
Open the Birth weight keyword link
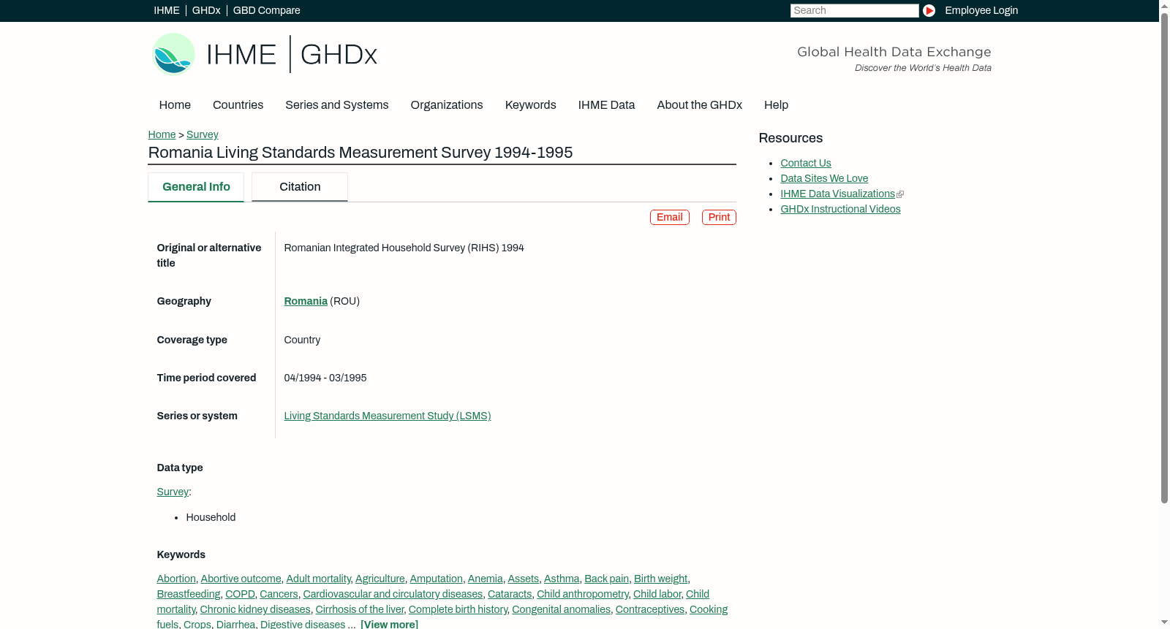(x=660, y=579)
